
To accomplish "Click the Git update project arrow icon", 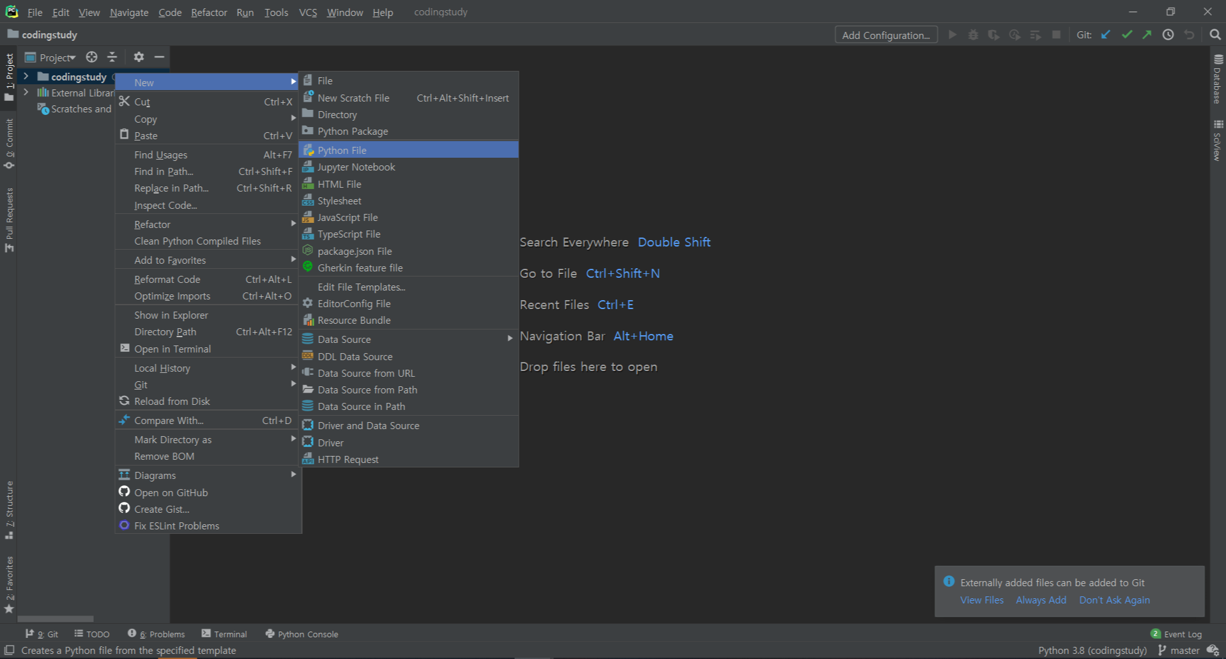I will pyautogui.click(x=1106, y=34).
